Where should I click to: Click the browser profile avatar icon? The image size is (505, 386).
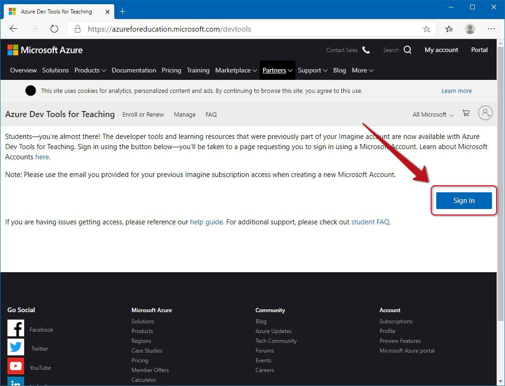(470, 29)
